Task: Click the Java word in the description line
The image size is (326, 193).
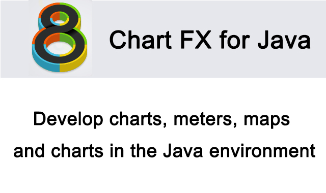Action: (182, 151)
